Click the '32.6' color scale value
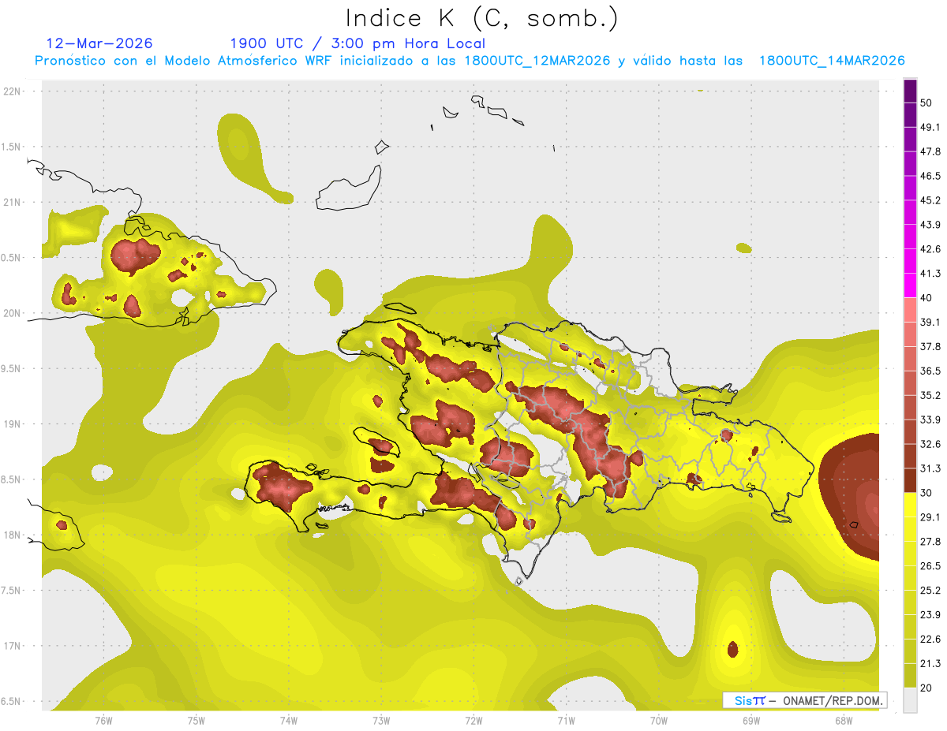 click(930, 445)
